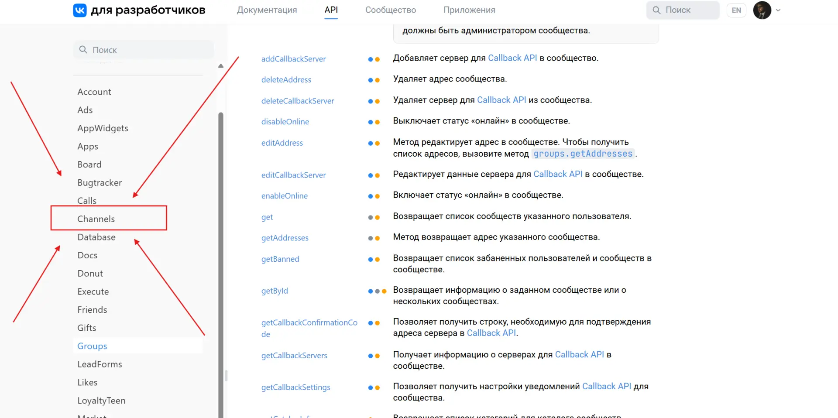
Task: Click the top header search field
Action: pyautogui.click(x=683, y=10)
